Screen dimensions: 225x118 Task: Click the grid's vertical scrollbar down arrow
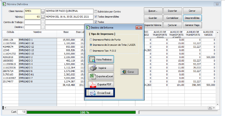(x=218, y=104)
